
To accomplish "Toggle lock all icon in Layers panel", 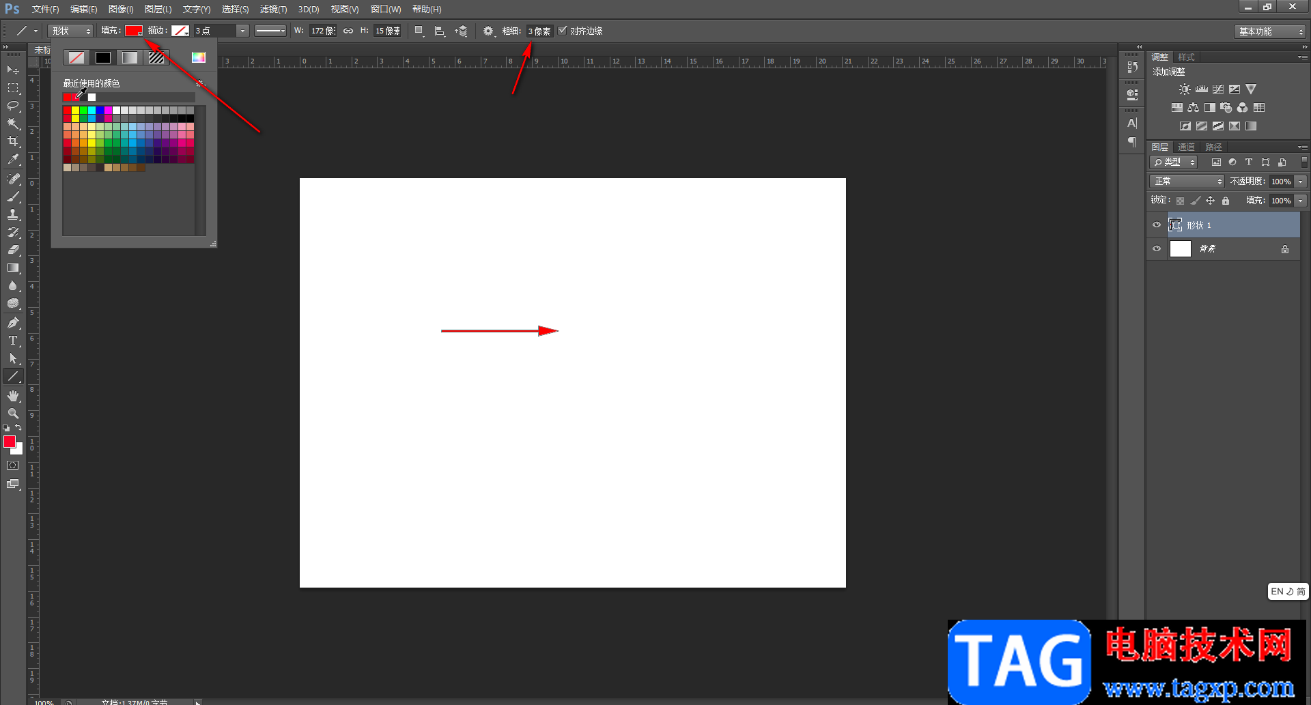I will click(x=1226, y=201).
